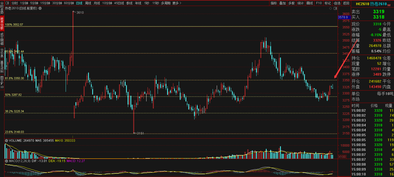Select the 15分钟 period

coord(45,3)
